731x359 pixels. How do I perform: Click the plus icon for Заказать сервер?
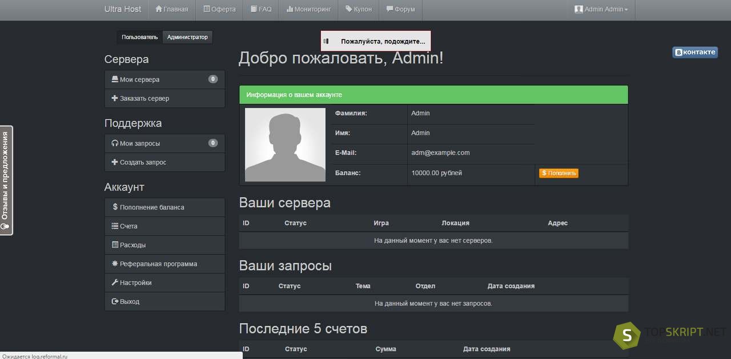point(115,98)
